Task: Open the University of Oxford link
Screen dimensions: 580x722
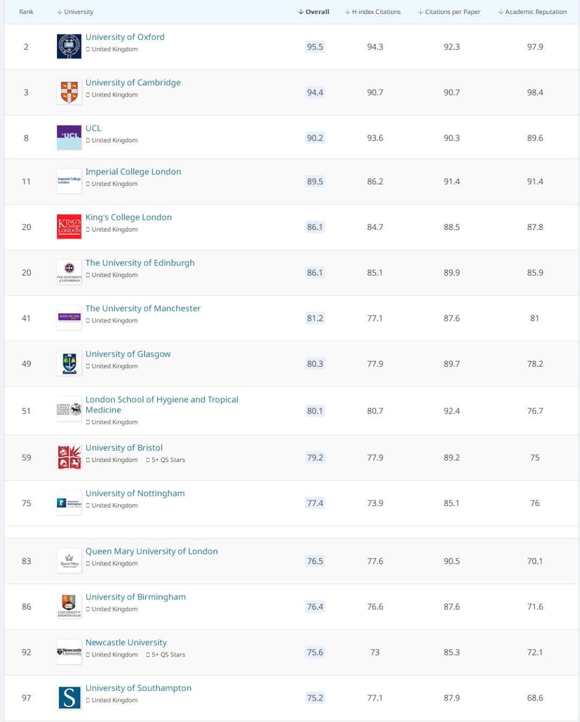Action: (125, 37)
